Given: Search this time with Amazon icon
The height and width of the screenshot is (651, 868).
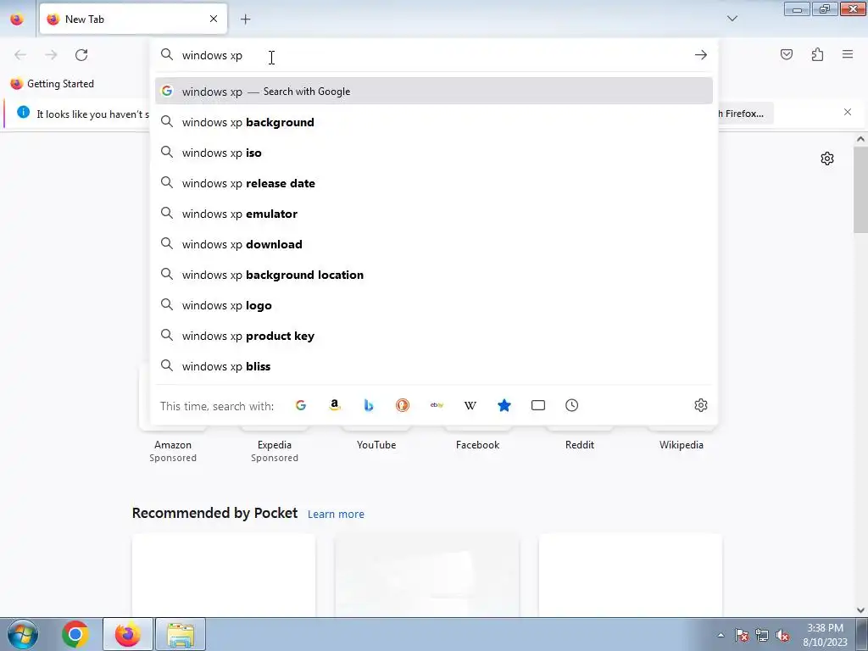Looking at the screenshot, I should point(334,405).
